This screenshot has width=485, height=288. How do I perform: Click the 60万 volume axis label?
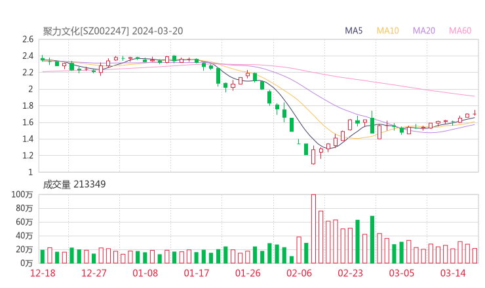[24, 222]
